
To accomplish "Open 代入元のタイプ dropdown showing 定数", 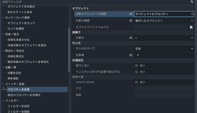I will click(164, 49).
